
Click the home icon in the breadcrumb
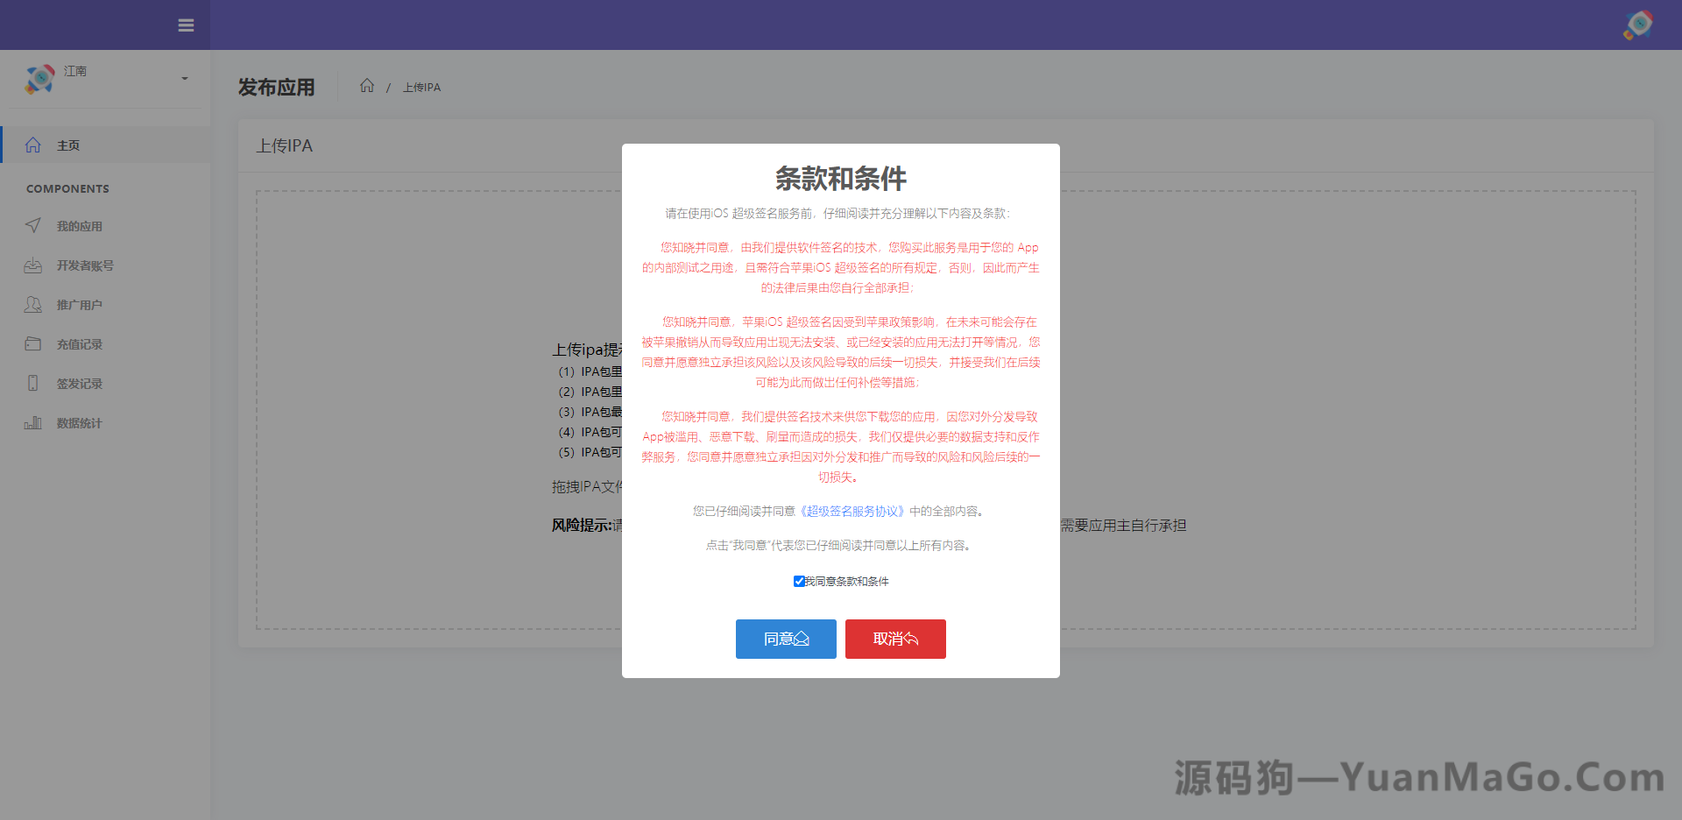pyautogui.click(x=367, y=85)
